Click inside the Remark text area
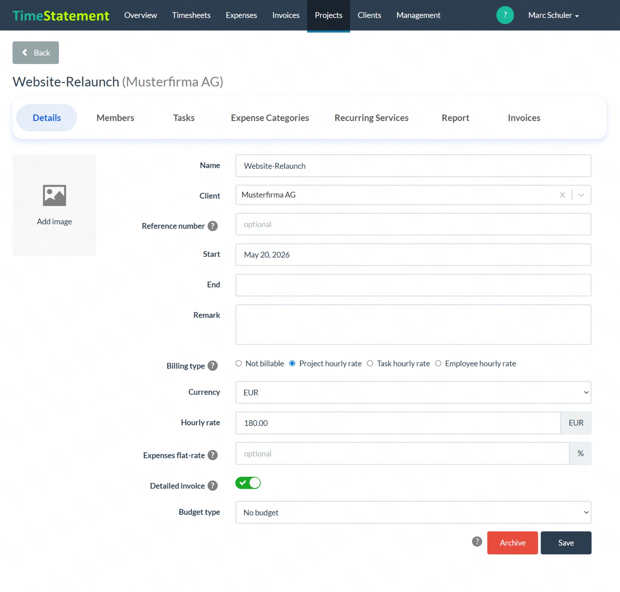This screenshot has height=592, width=620. click(x=413, y=325)
